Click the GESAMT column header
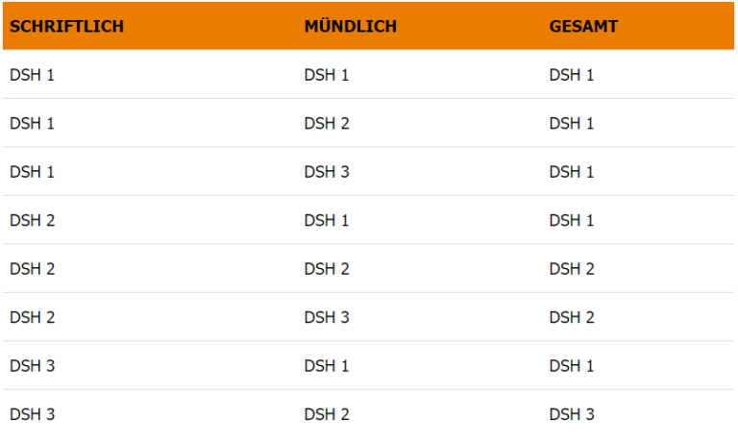This screenshot has height=442, width=738. [x=583, y=27]
